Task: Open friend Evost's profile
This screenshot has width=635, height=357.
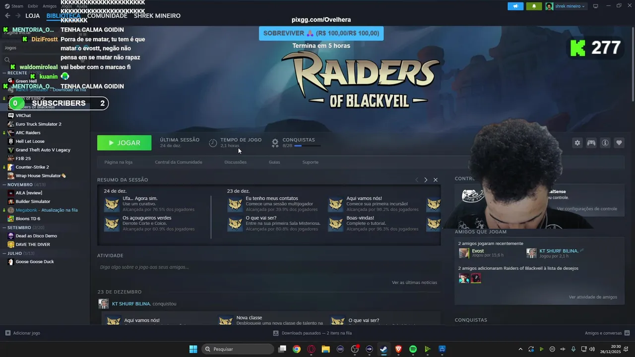Action: pos(477,251)
